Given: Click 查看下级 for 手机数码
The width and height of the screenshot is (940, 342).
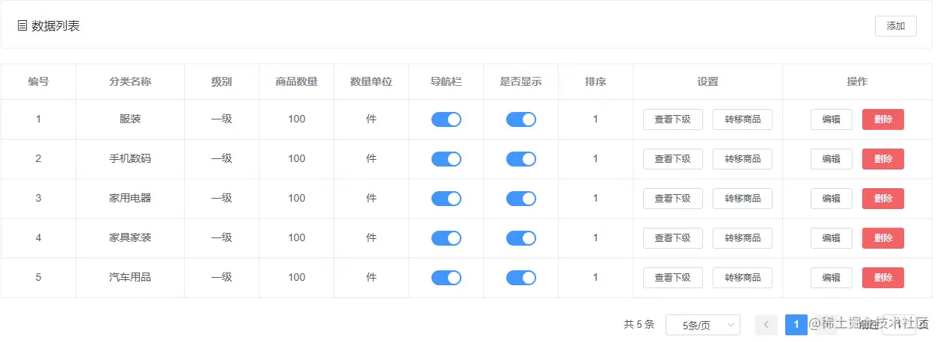Looking at the screenshot, I should pyautogui.click(x=673, y=159).
